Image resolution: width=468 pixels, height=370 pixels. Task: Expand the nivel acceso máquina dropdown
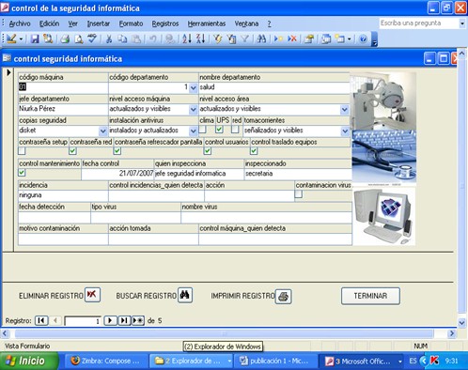click(194, 109)
